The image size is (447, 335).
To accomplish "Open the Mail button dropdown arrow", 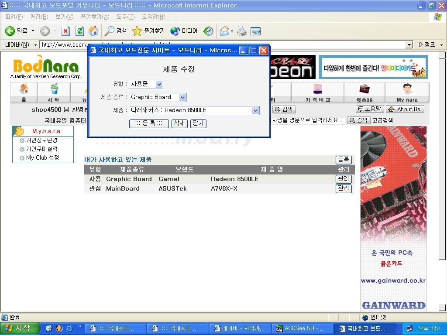I will pos(232,31).
